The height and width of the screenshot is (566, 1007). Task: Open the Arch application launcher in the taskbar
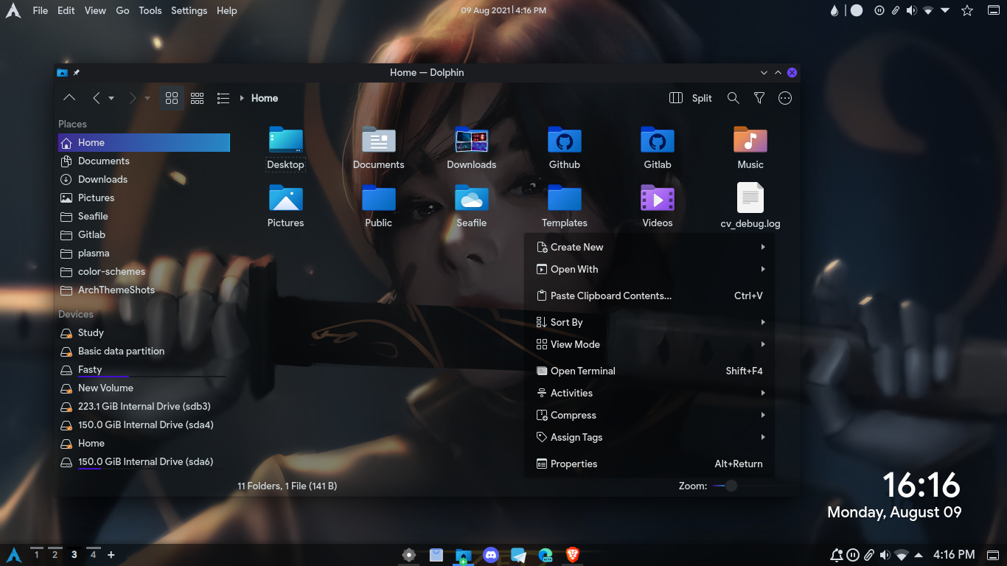[14, 555]
